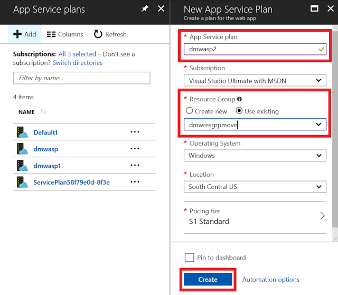
Task: Check the Pin to dashboard checkbox
Action: click(190, 258)
